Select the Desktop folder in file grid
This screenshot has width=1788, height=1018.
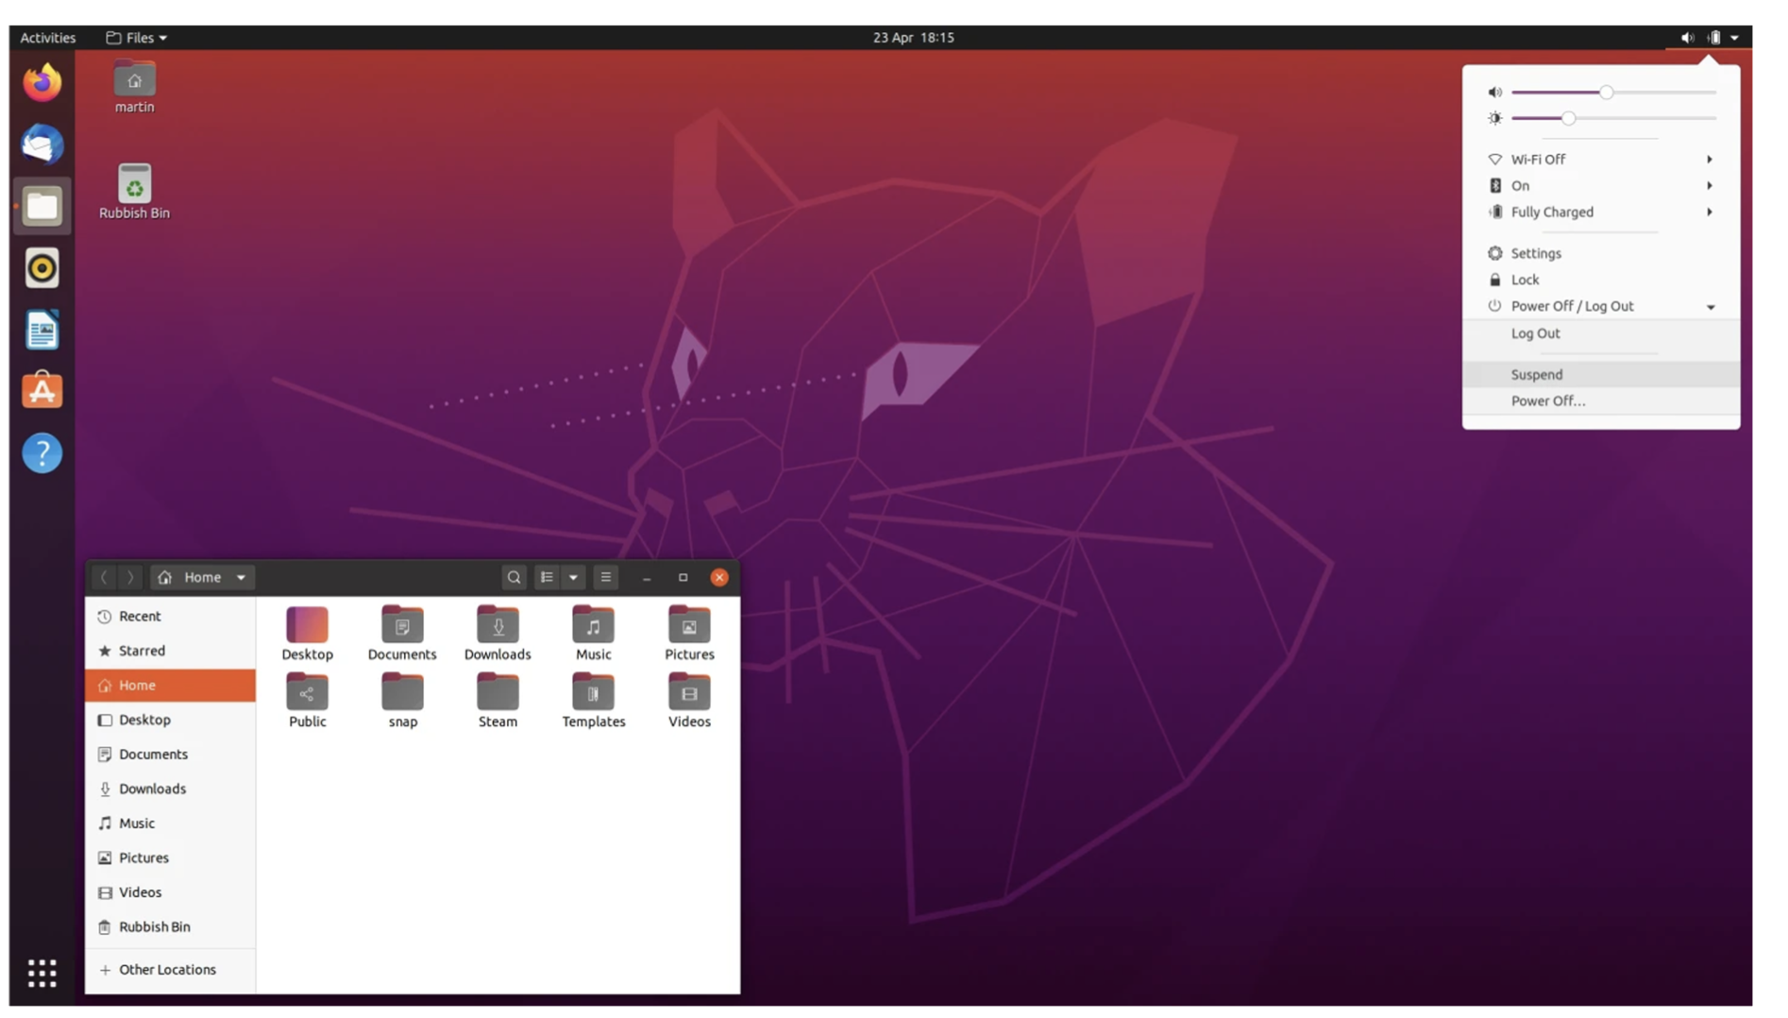[307, 634]
